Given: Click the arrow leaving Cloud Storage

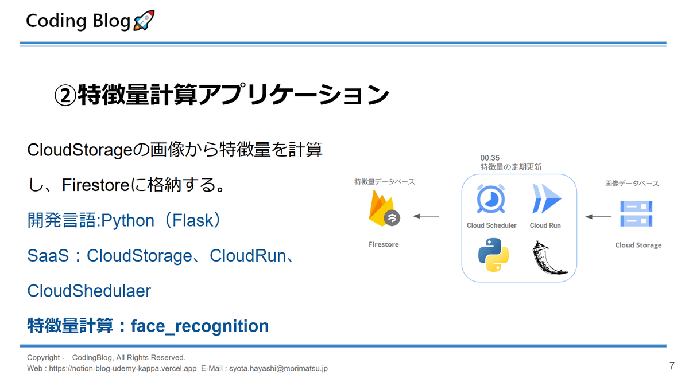Looking at the screenshot, I should click(598, 216).
